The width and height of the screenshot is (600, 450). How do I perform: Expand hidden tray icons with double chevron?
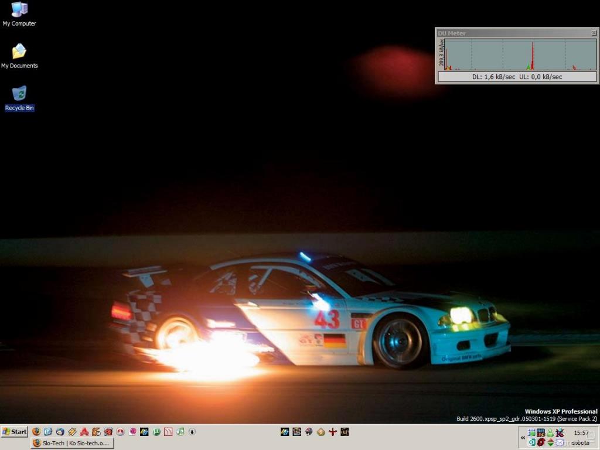tap(523, 438)
